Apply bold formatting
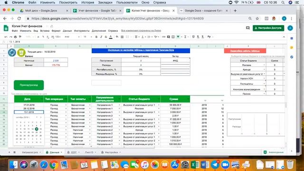 [x=96, y=37]
